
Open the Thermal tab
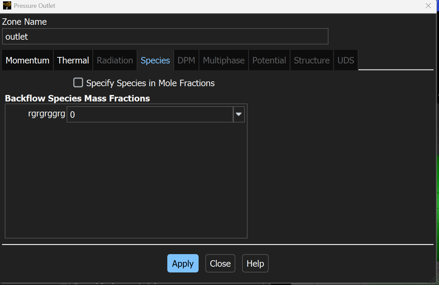73,60
